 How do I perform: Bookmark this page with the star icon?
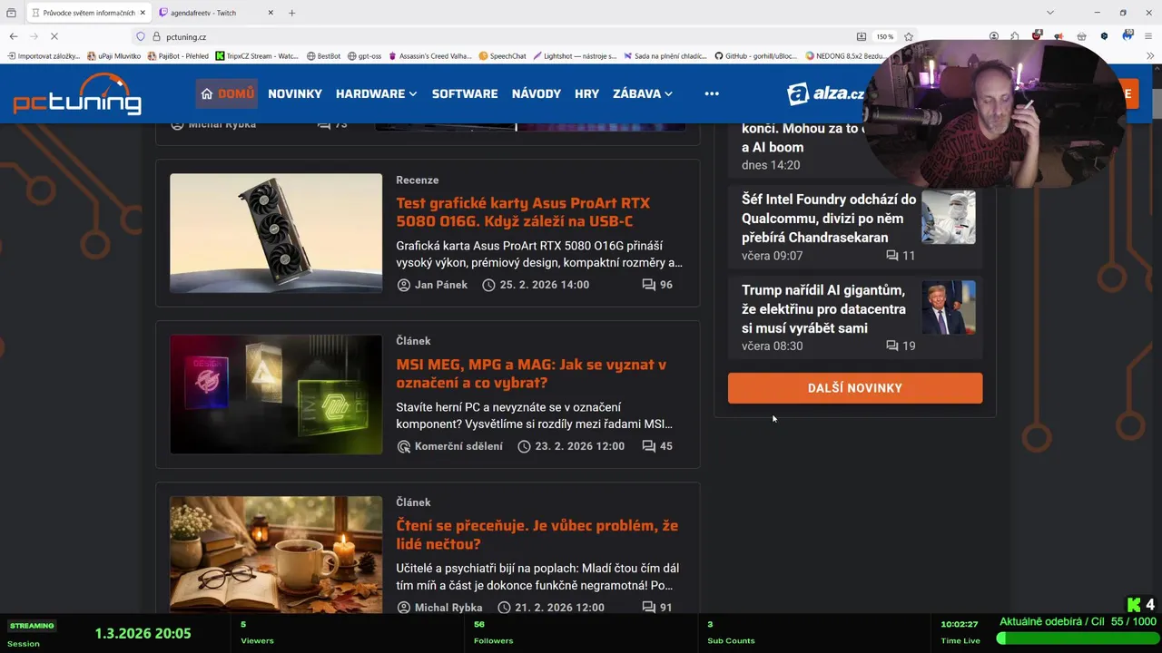[x=909, y=37]
